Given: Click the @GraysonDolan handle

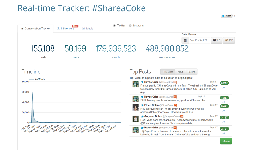Looking at the screenshot, I should tap(171, 116).
